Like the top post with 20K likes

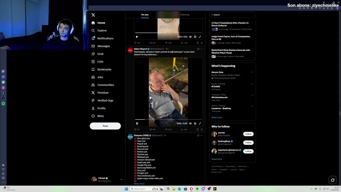(x=168, y=43)
